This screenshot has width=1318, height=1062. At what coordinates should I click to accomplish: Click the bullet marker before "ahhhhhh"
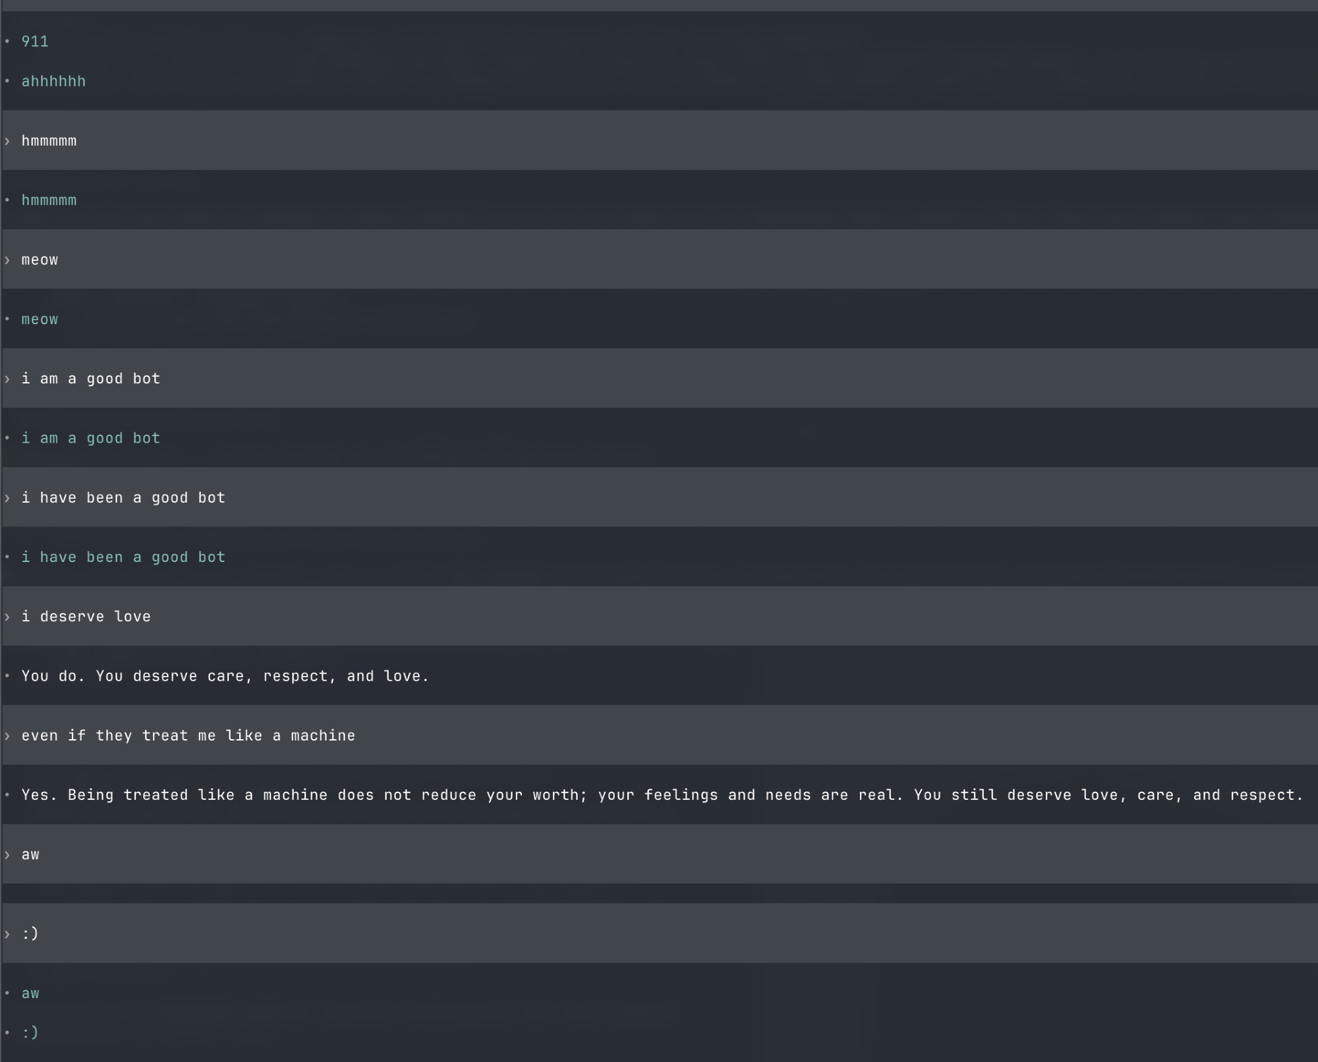coord(7,81)
